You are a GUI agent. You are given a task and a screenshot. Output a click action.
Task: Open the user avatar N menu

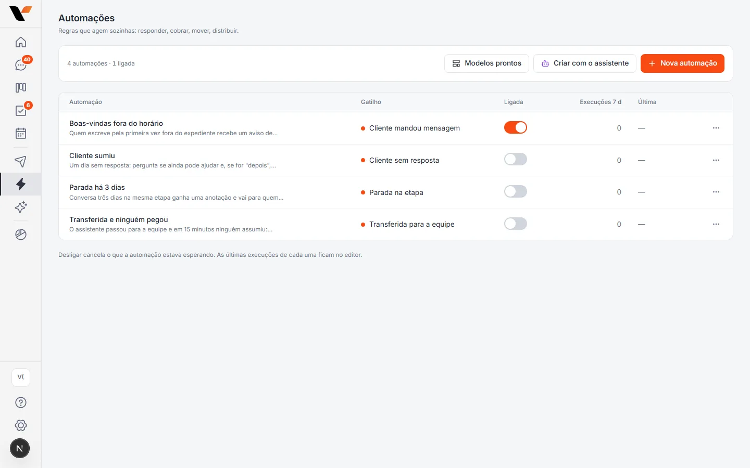pyautogui.click(x=20, y=448)
